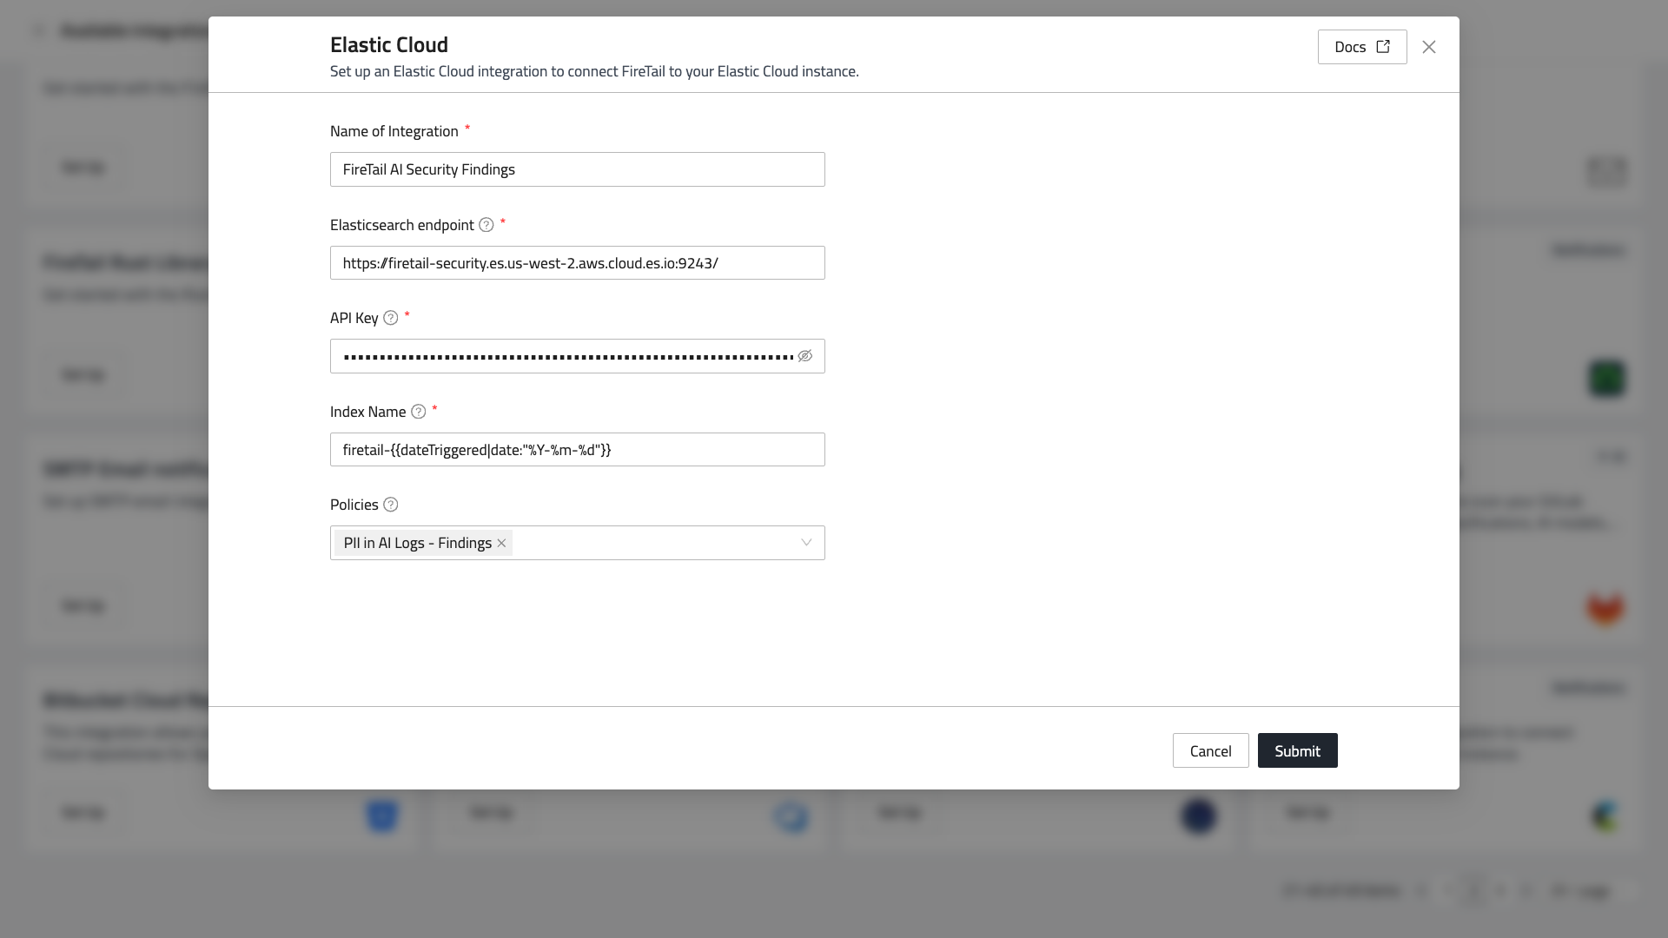Click the 'Name of Integration' label text
The width and height of the screenshot is (1668, 938).
(394, 131)
